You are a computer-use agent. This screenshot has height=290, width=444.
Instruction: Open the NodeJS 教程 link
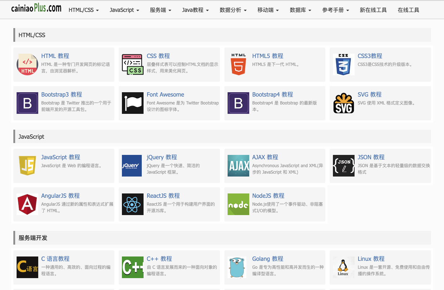pyautogui.click(x=268, y=196)
